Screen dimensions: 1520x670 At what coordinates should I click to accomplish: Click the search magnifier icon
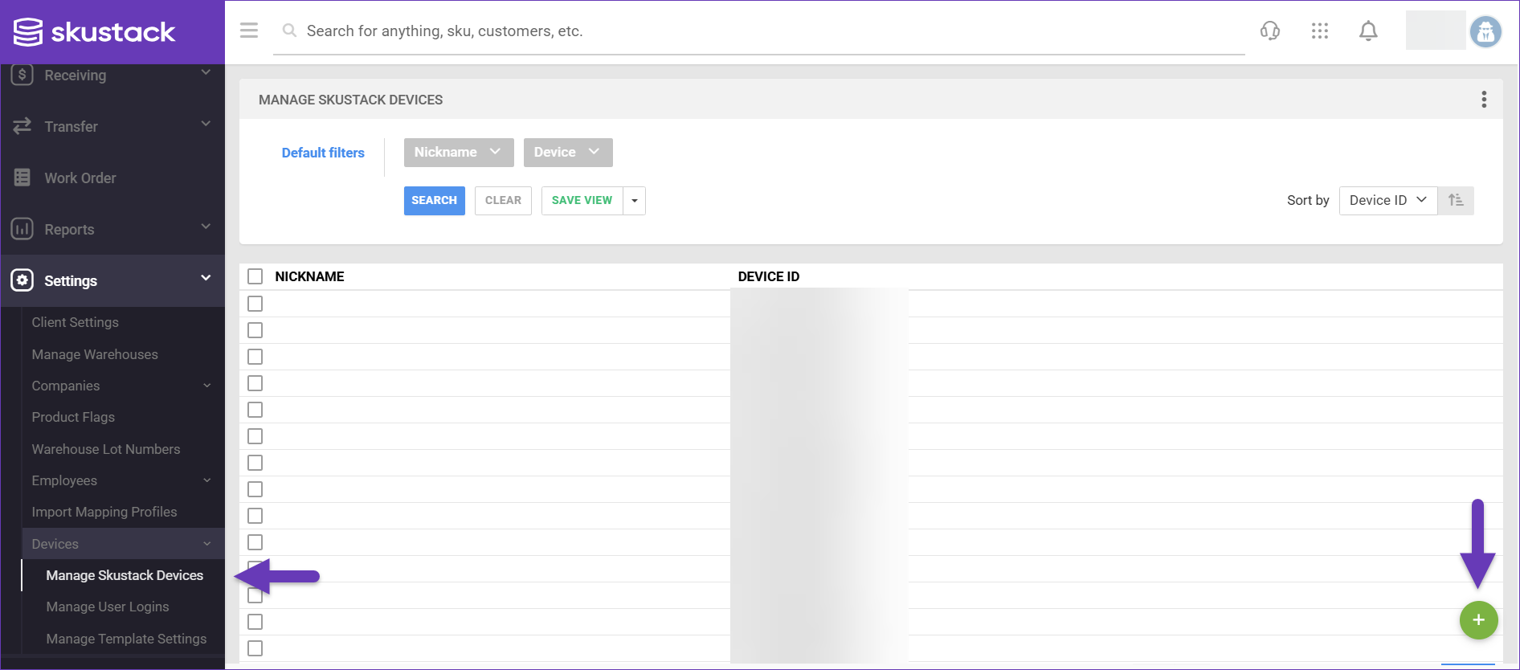(x=289, y=31)
